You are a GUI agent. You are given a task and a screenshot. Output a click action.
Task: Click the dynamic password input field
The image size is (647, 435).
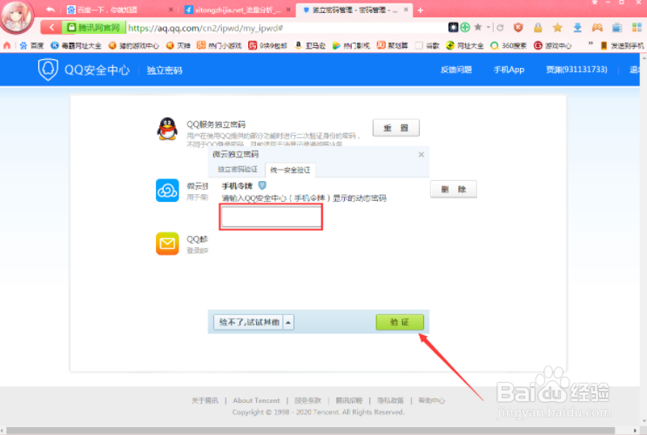[x=271, y=217]
